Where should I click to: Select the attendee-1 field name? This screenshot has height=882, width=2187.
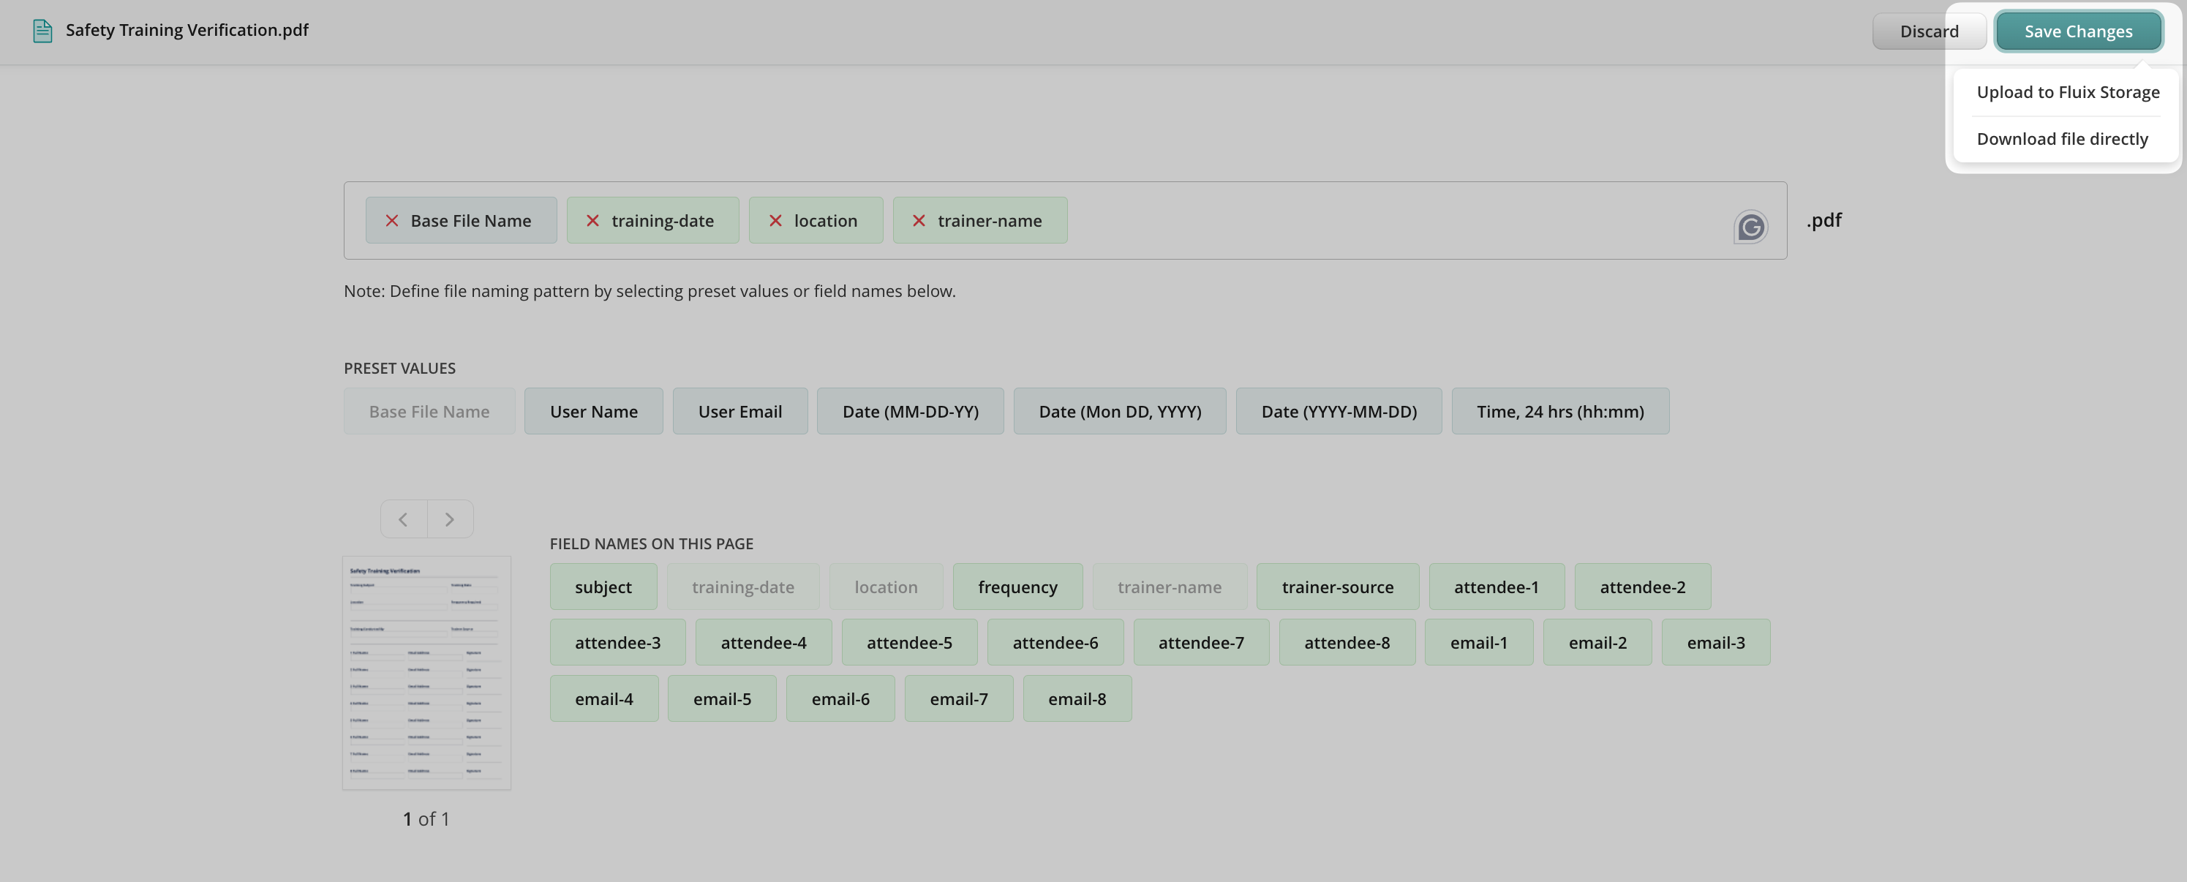pyautogui.click(x=1496, y=587)
